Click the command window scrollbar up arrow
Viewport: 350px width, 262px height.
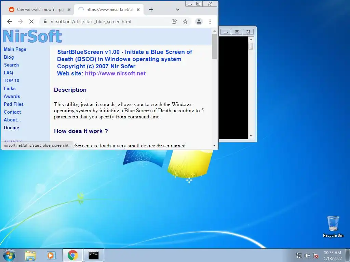pyautogui.click(x=251, y=40)
